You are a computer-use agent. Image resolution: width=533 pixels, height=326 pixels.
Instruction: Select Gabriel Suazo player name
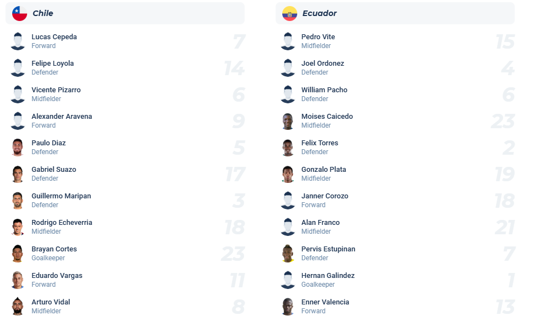54,170
